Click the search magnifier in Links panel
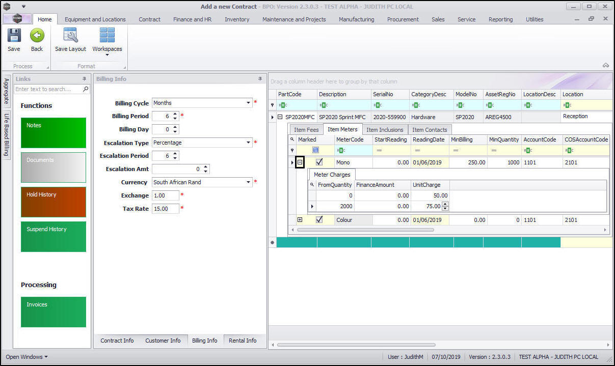Screen dimensions: 615x366 coord(86,89)
